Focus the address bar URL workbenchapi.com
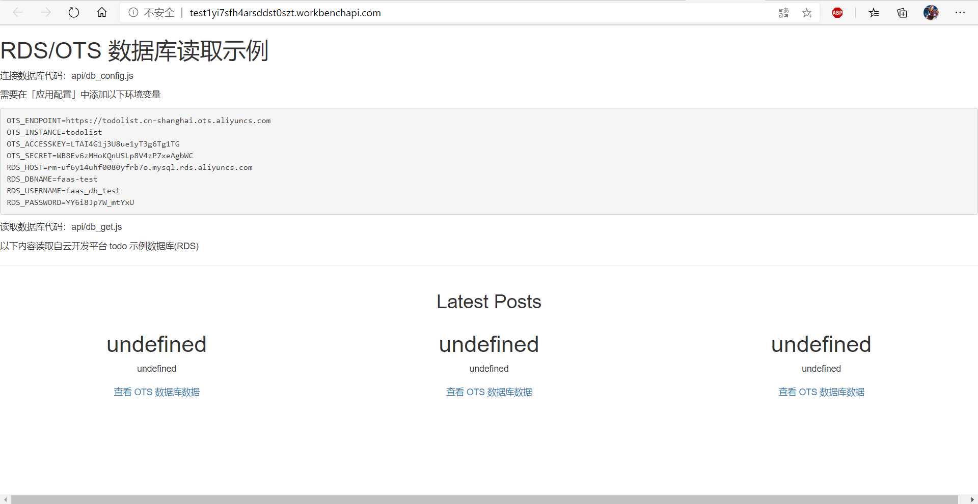The height and width of the screenshot is (504, 978). tap(285, 13)
